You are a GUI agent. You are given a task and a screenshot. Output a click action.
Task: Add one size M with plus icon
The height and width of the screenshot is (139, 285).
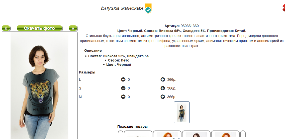click(163, 97)
